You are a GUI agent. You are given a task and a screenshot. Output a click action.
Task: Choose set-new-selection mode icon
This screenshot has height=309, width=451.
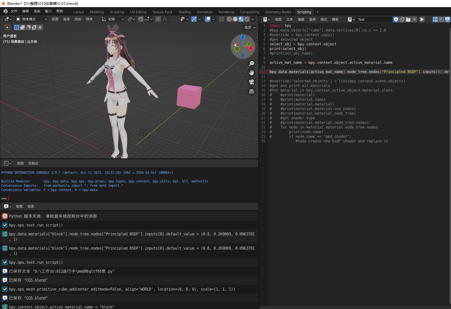point(17,27)
